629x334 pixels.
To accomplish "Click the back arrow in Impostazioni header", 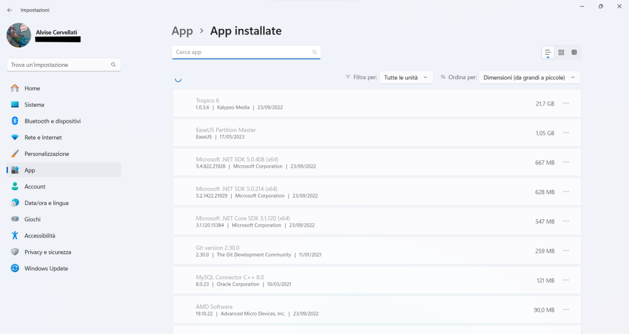I will click(9, 10).
